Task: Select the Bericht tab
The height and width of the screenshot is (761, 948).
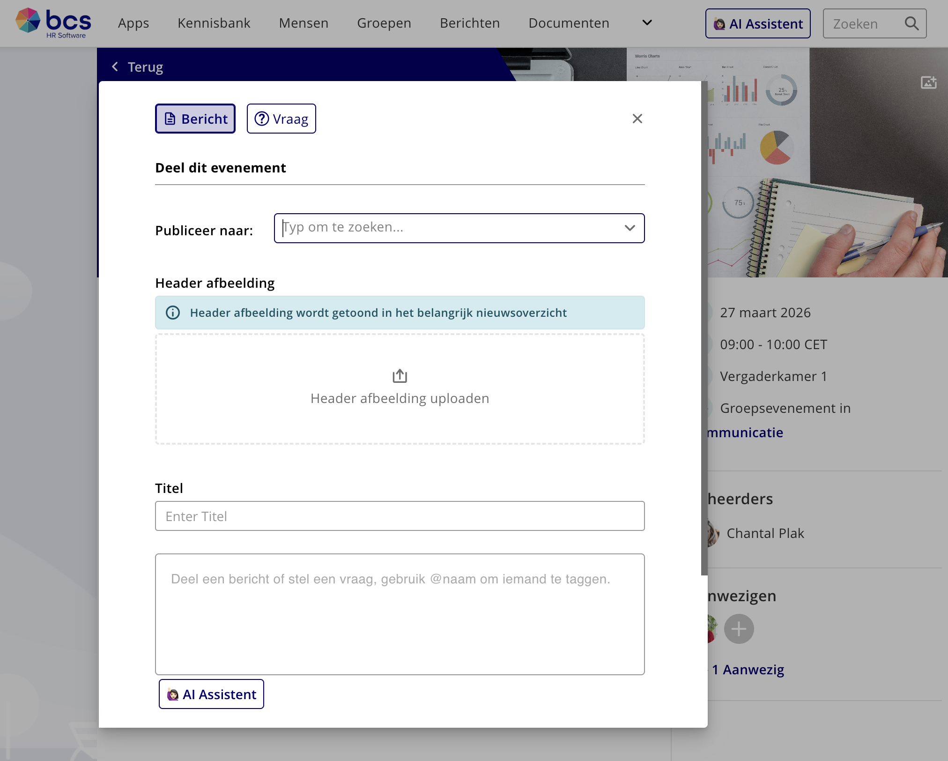Action: [x=195, y=119]
